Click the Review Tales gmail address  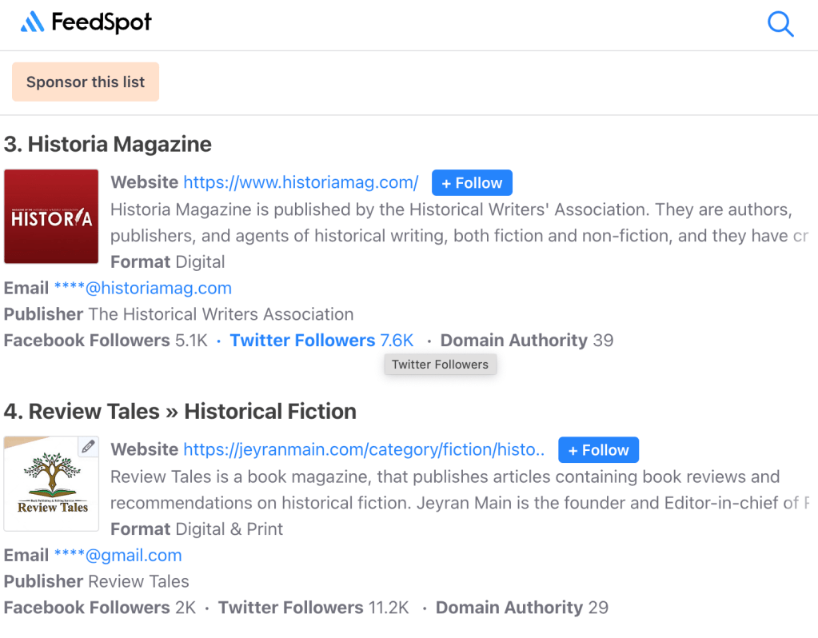click(118, 555)
